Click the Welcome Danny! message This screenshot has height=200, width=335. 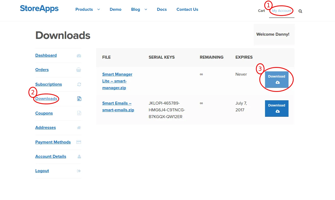click(273, 34)
